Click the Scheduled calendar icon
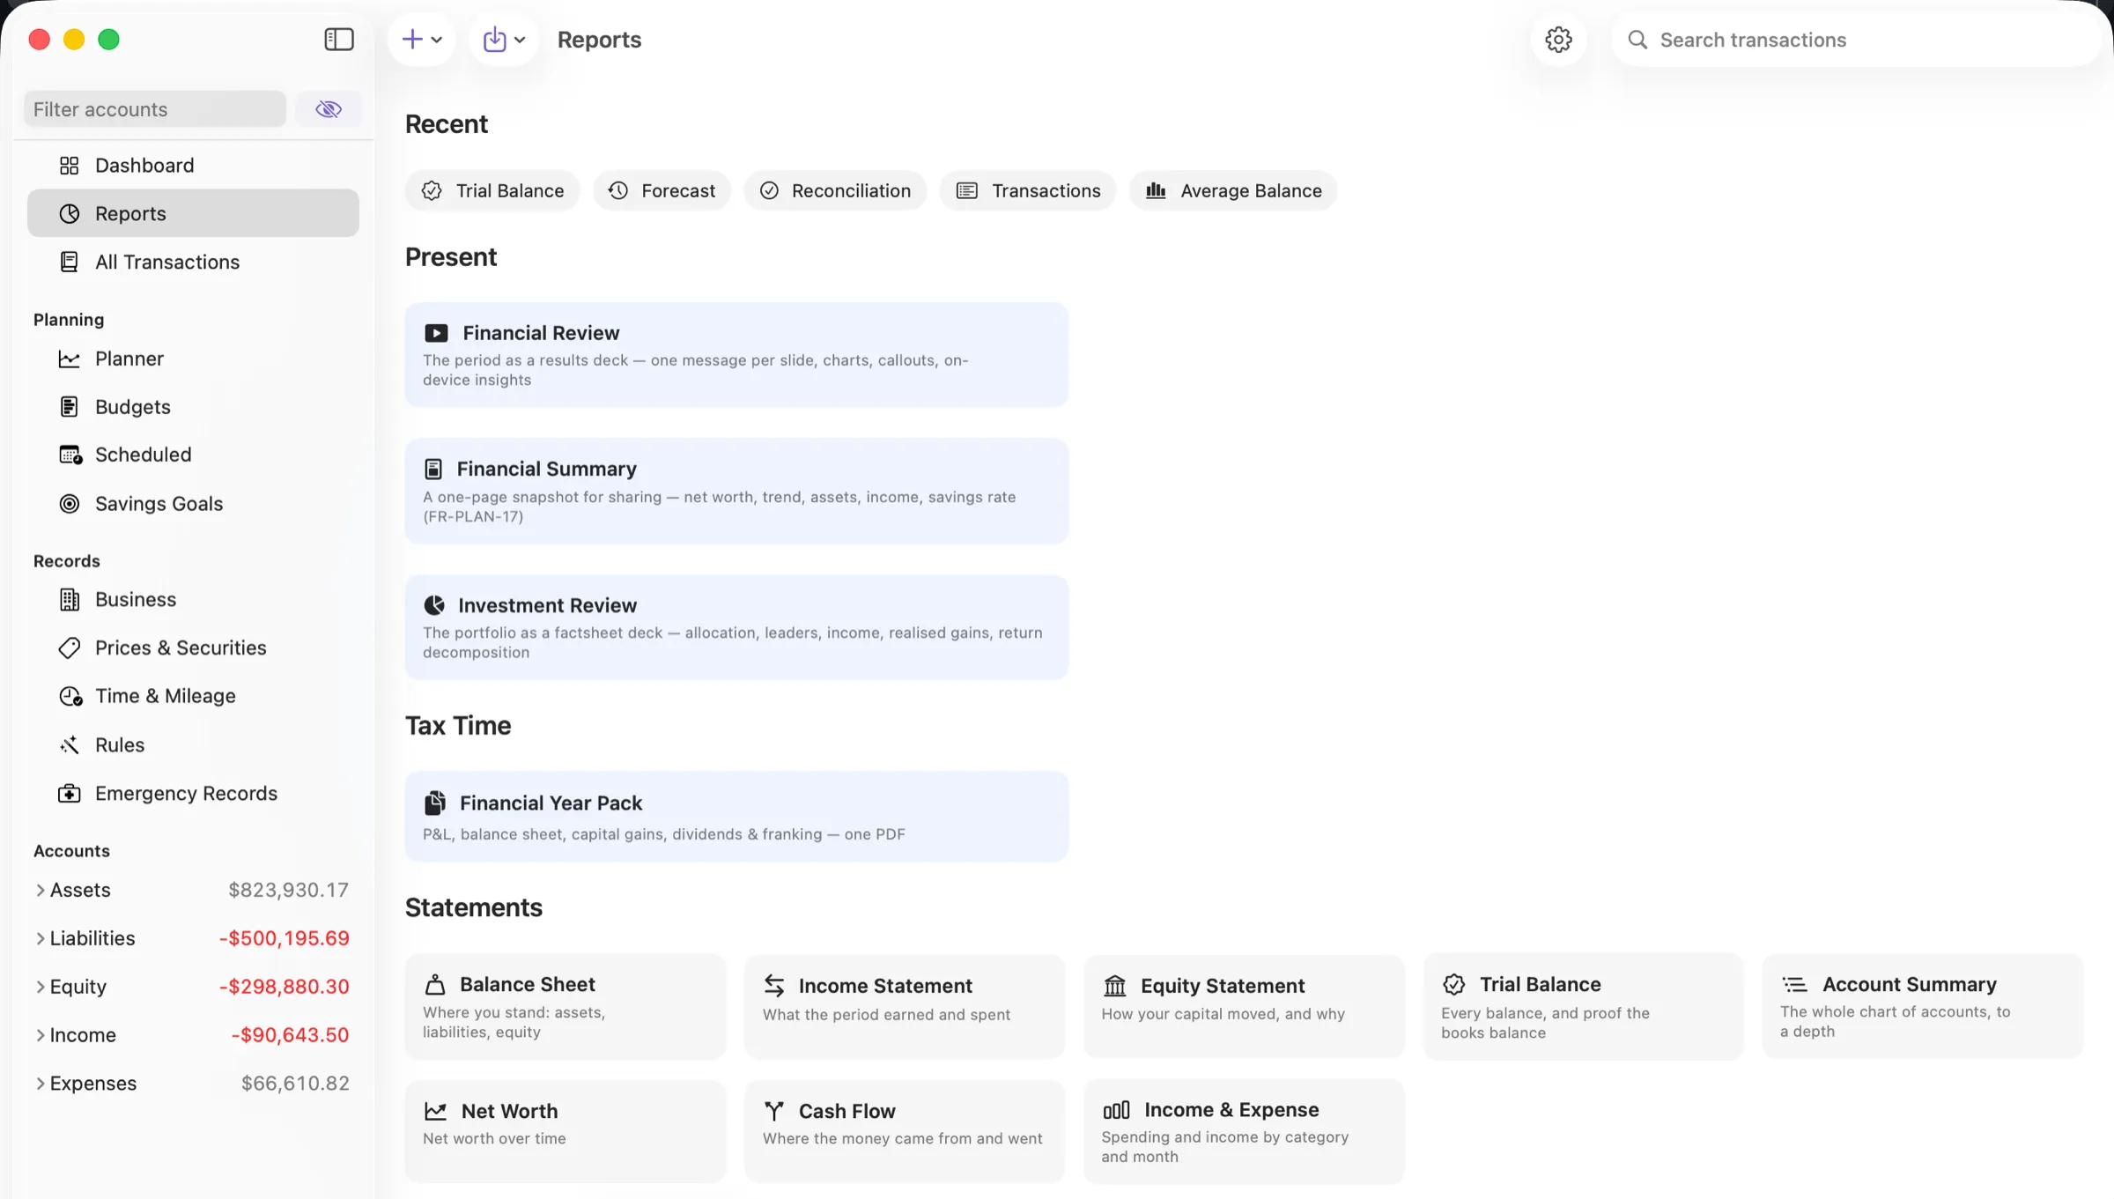 (70, 455)
